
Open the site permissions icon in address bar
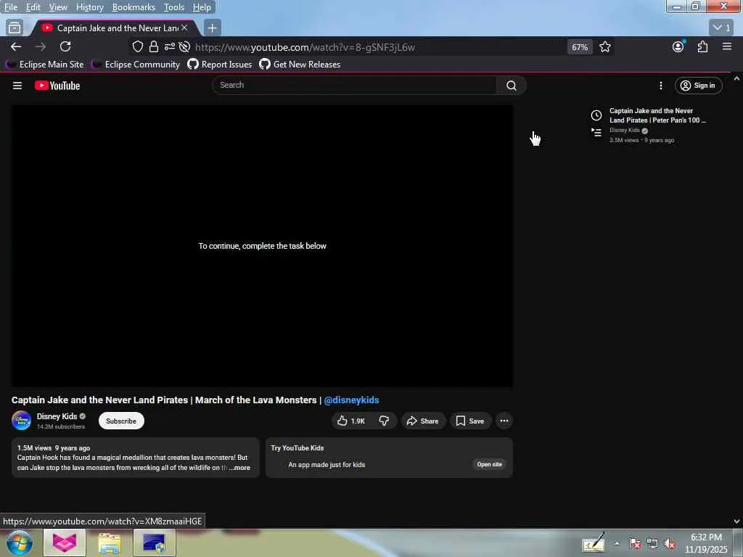coord(170,46)
